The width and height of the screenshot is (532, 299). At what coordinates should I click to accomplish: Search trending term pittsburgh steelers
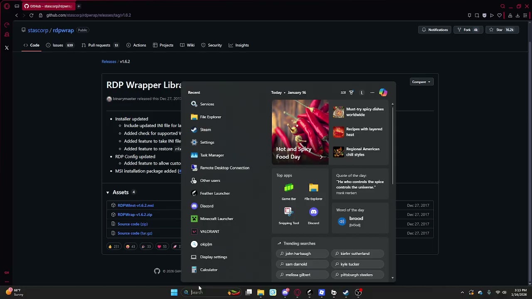(357, 275)
